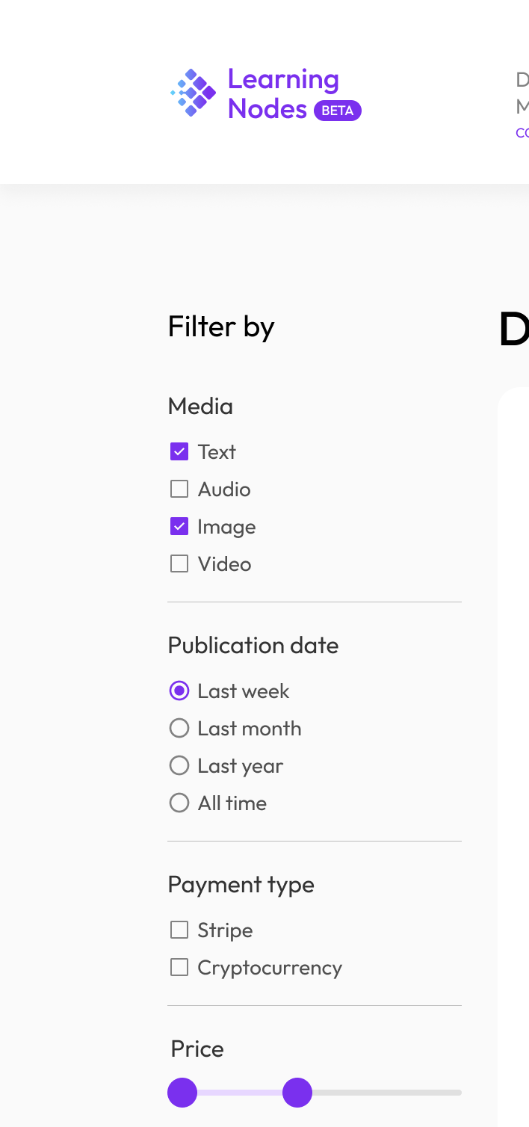Viewport: 529px width, 1127px height.
Task: Click the Media section heading
Action: pos(200,407)
